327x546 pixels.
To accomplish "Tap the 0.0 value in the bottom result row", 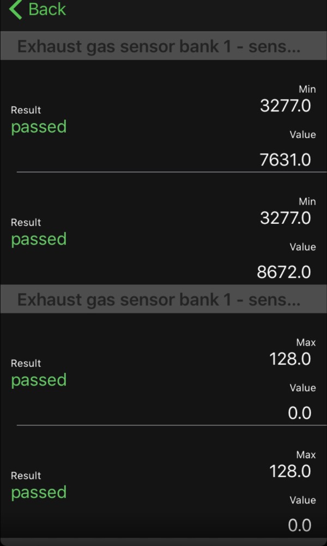I will tap(300, 525).
